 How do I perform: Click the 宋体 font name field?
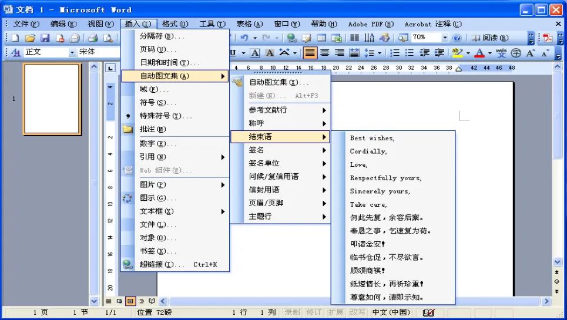[x=98, y=52]
